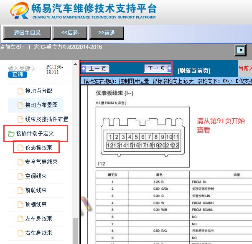This screenshot has width=252, height=244.
Task: Open the 仪表板线束 document
Action: (38, 147)
